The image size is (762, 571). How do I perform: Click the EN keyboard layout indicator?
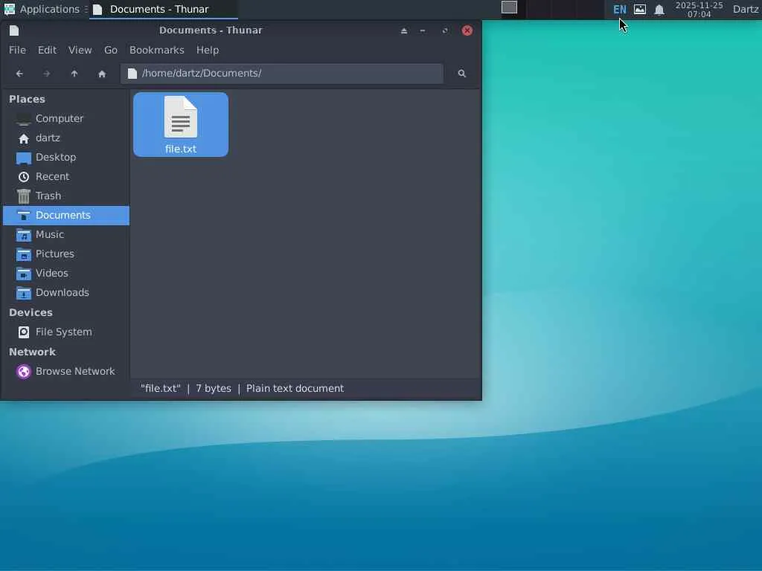[620, 9]
